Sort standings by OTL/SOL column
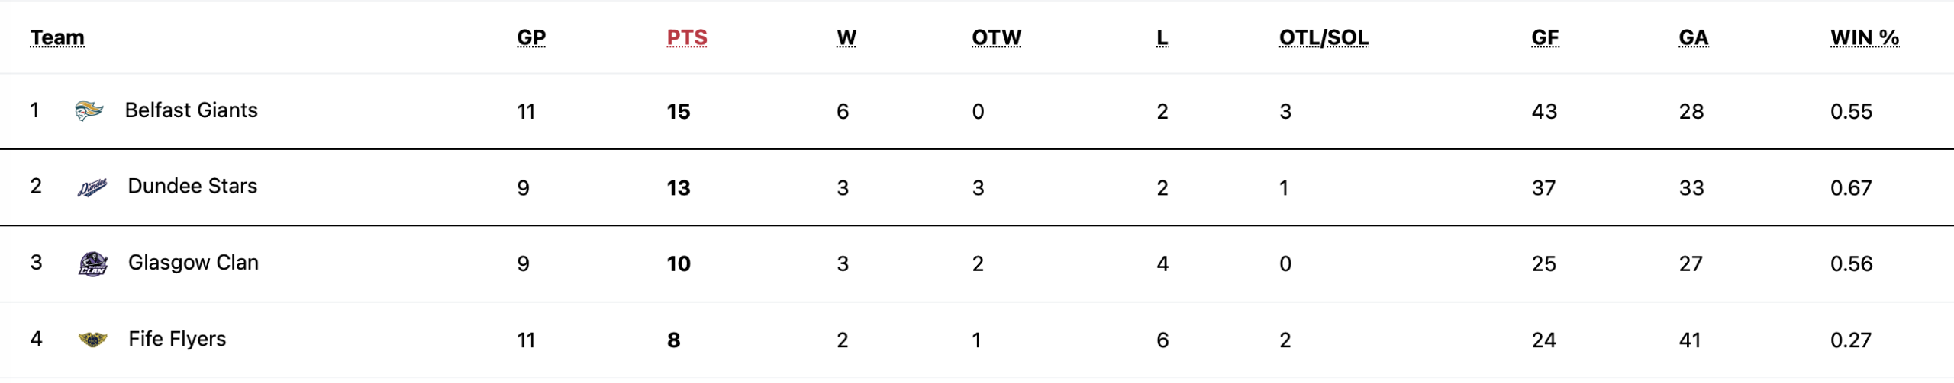 click(x=1324, y=37)
